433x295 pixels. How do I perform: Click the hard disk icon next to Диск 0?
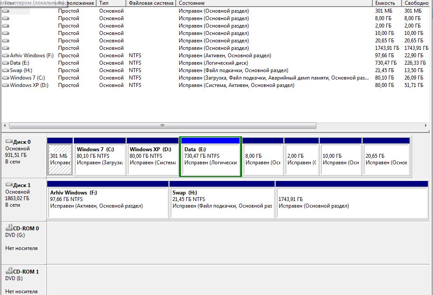[9, 142]
